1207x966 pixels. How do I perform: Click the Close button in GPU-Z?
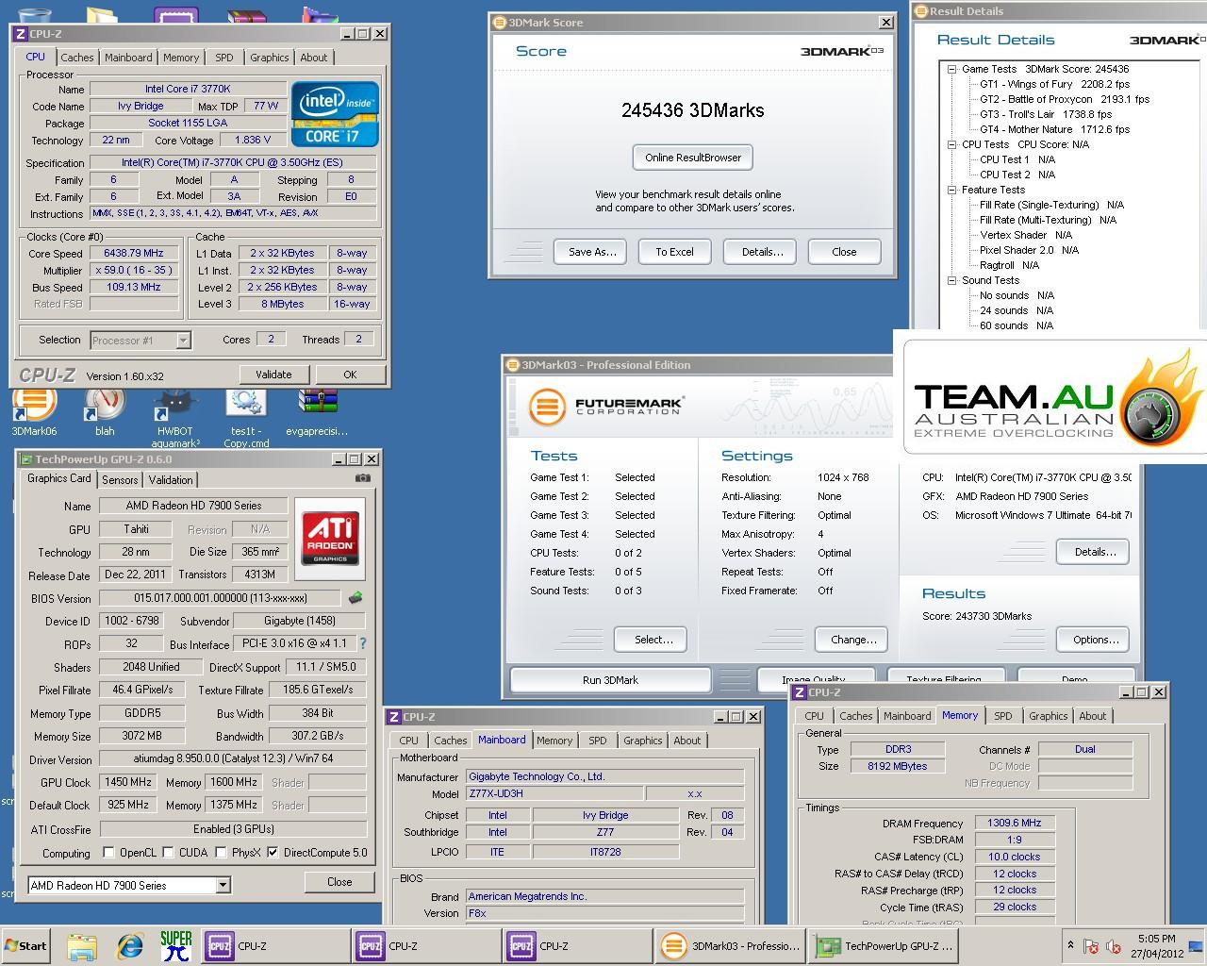339,882
